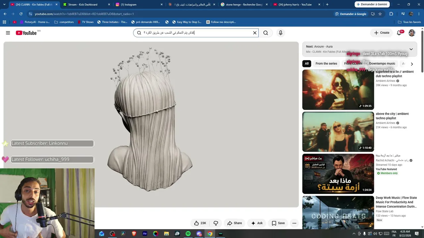Open a new browser tab
Image resolution: width=424 pixels, height=238 pixels.
pos(327,4)
